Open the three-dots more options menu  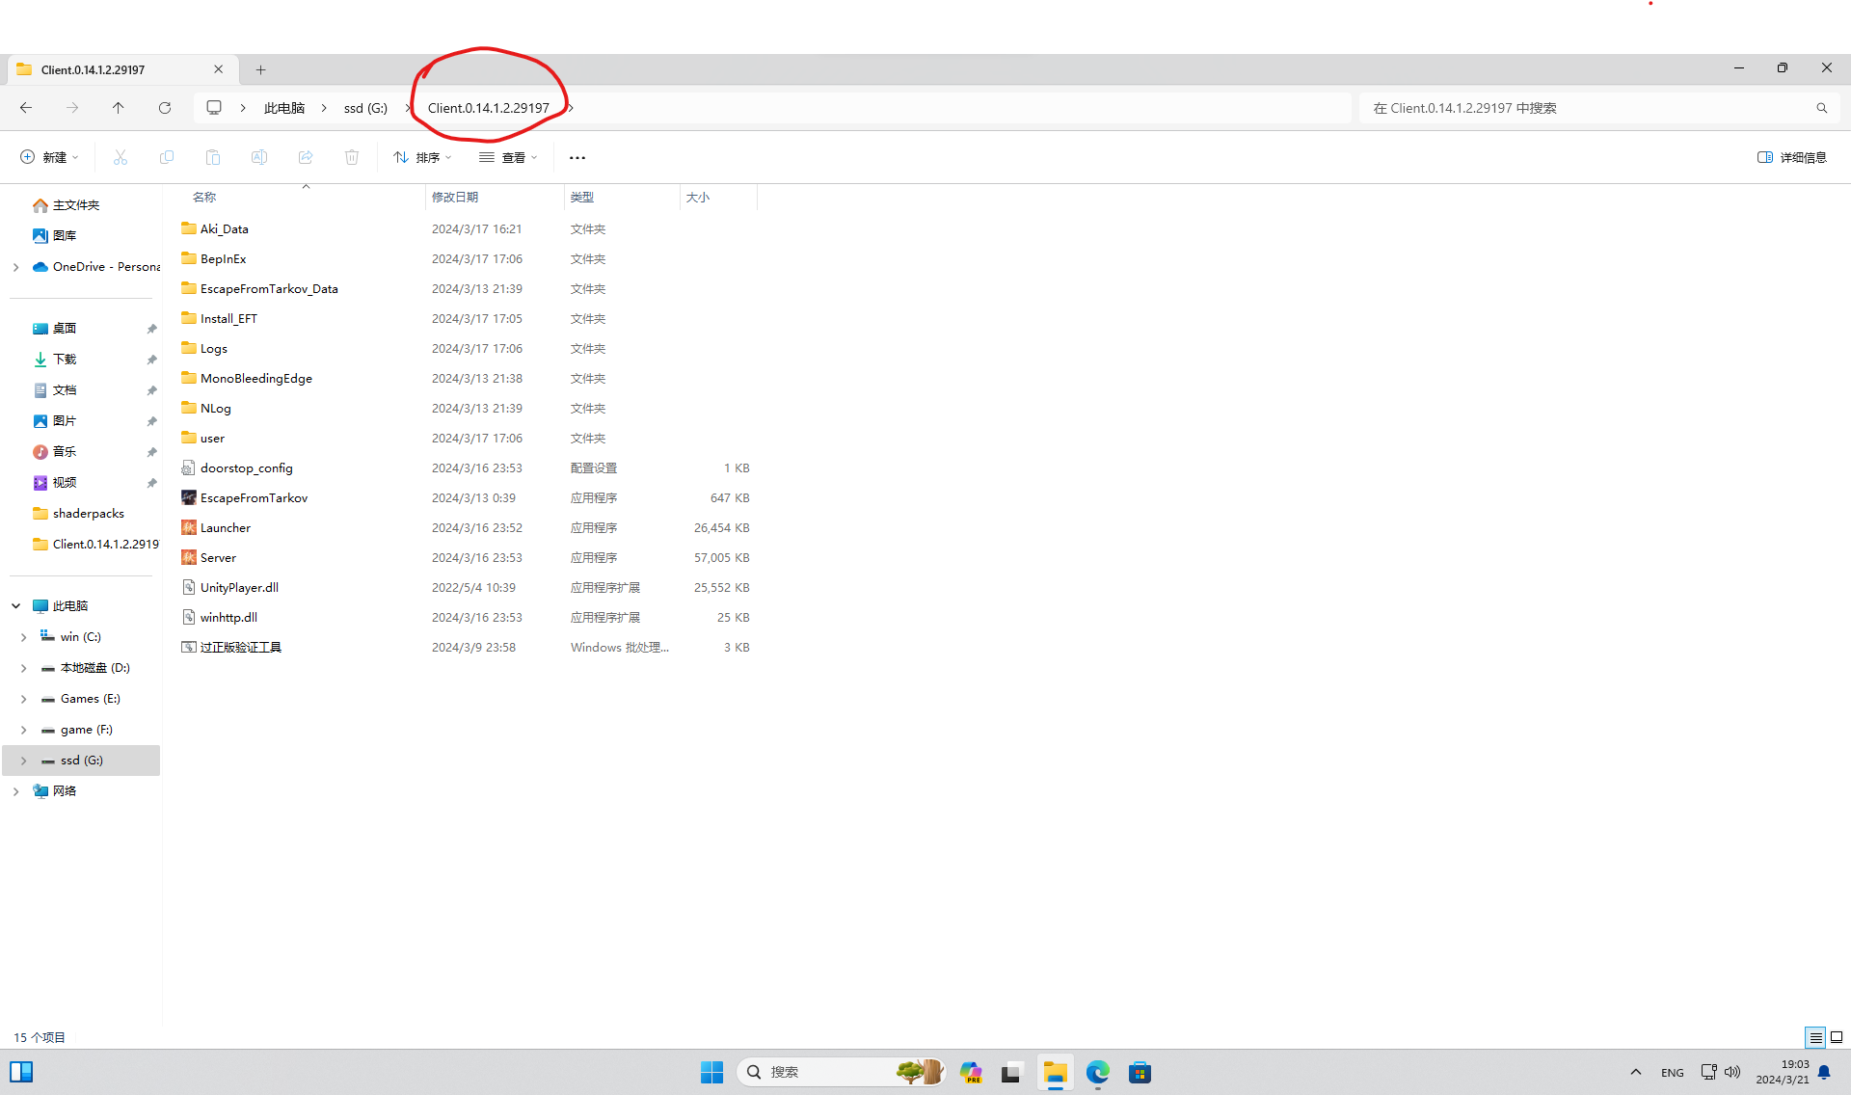tap(577, 157)
